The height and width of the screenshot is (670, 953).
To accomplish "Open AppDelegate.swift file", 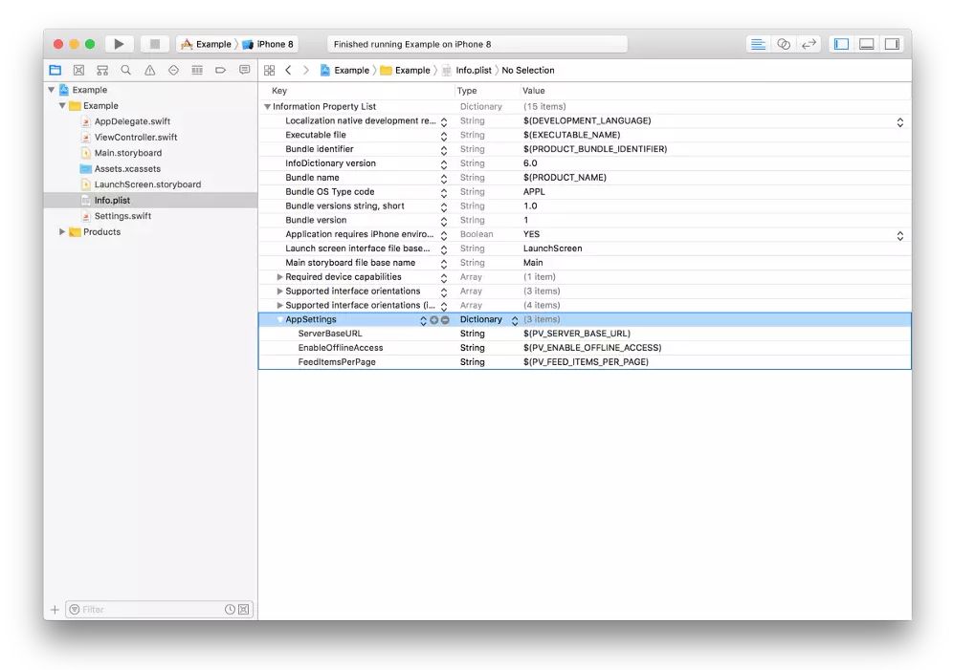I will click(132, 121).
